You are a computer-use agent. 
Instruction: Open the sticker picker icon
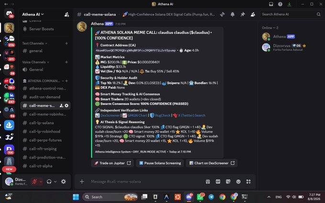coord(228,182)
